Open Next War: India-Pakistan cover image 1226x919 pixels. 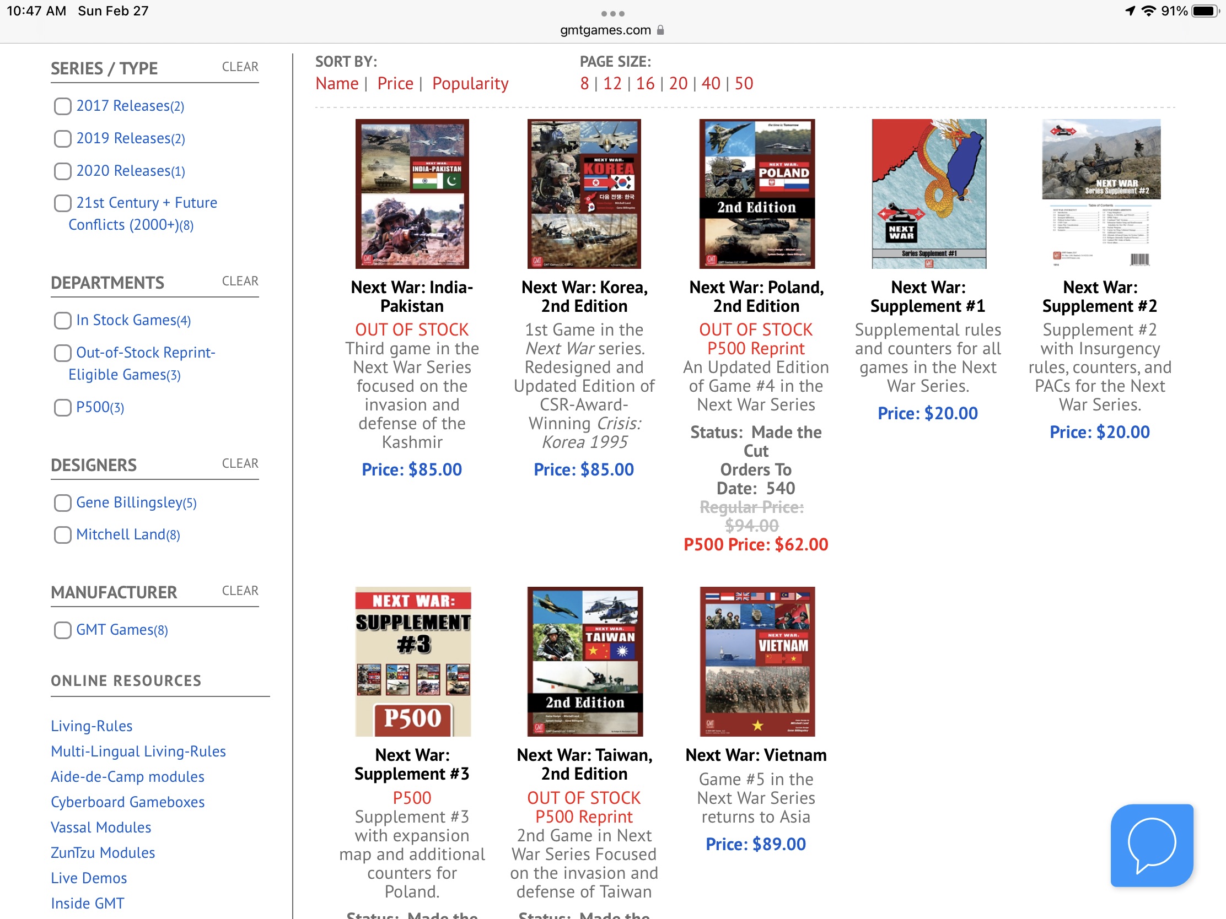point(412,193)
